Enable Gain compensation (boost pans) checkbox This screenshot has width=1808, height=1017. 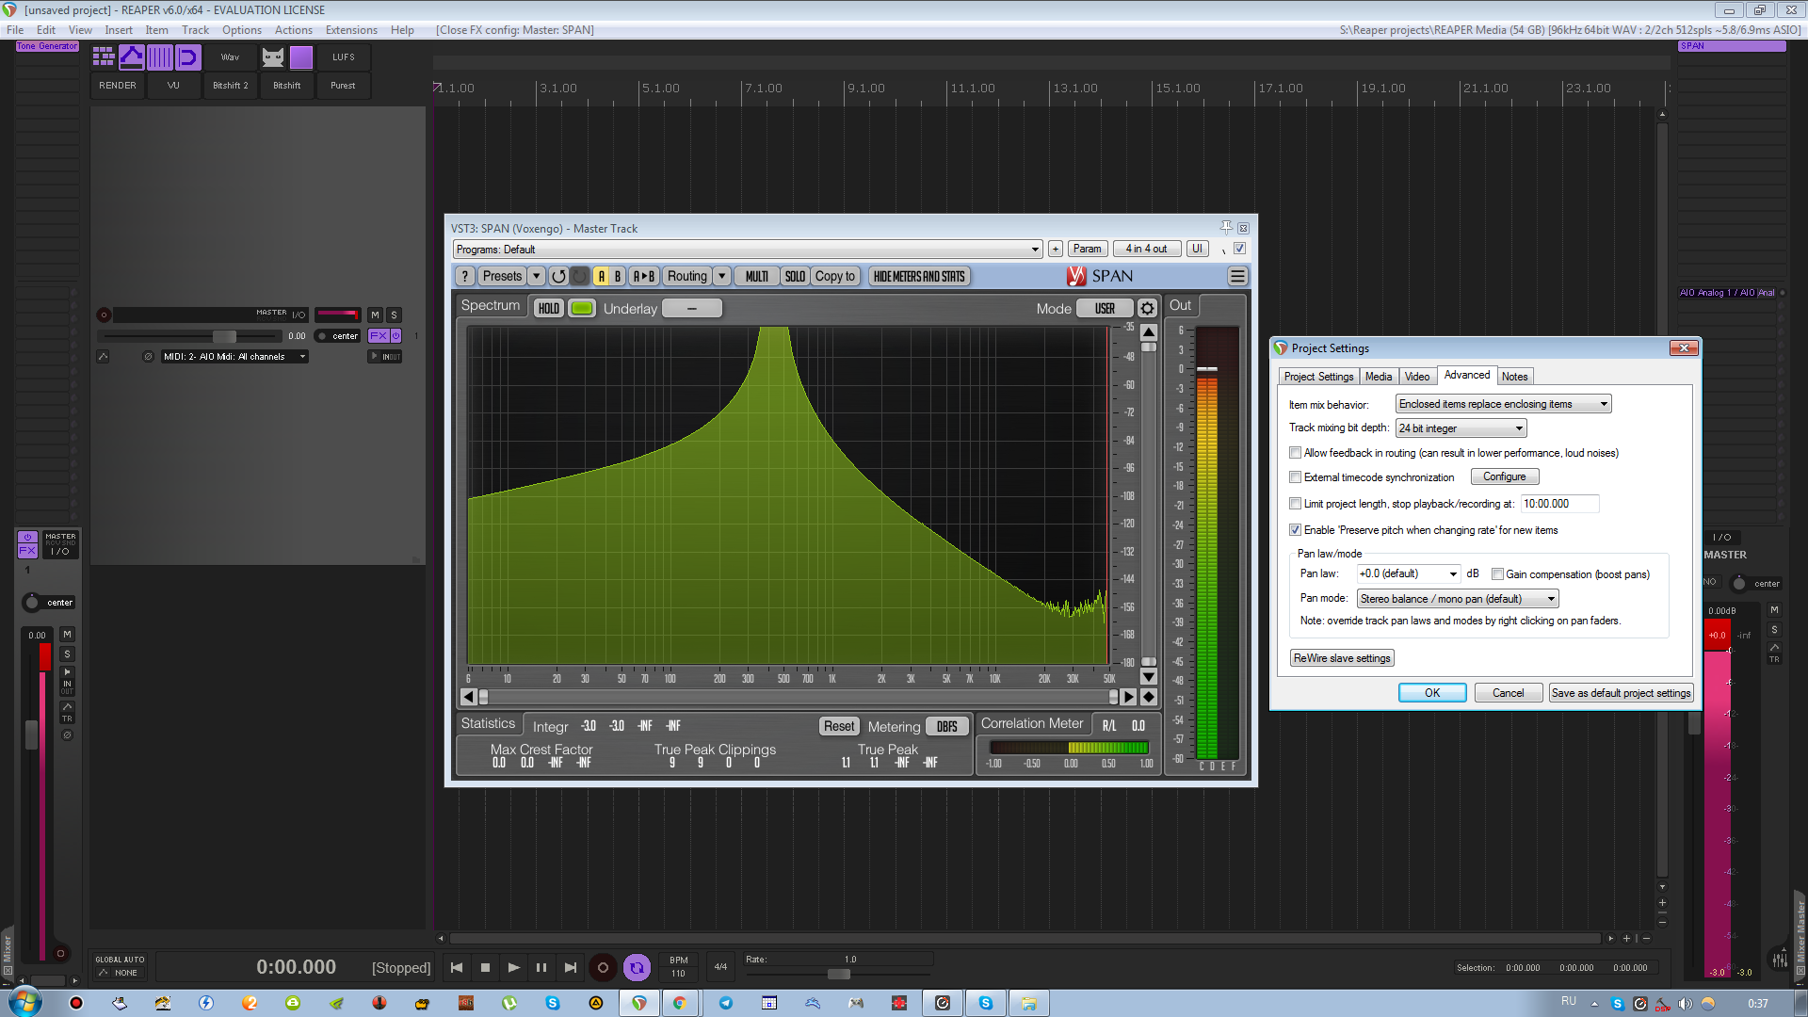pos(1497,574)
